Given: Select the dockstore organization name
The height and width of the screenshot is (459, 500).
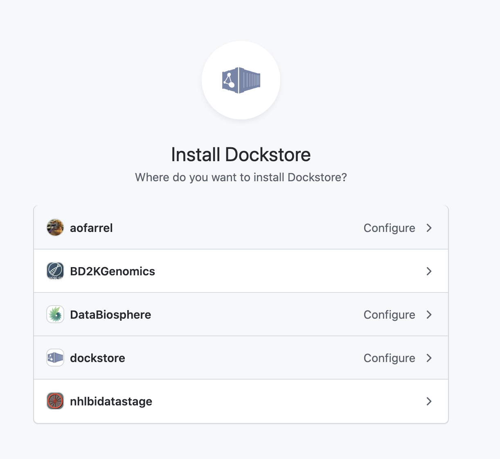Looking at the screenshot, I should click(97, 358).
